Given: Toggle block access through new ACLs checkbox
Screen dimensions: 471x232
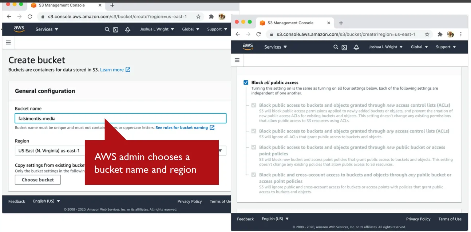Looking at the screenshot, I should click(254, 105).
